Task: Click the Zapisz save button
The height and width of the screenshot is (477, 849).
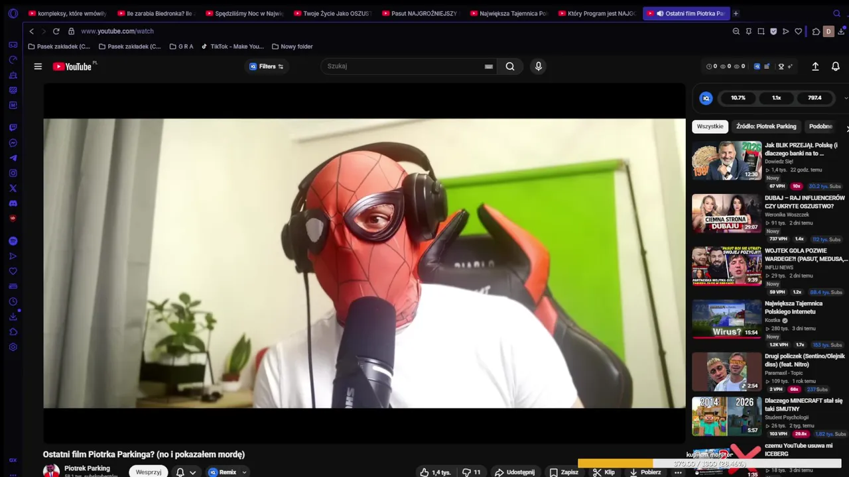Action: 564,472
